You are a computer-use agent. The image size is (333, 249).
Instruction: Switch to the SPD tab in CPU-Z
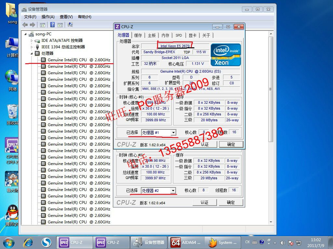coord(179,35)
